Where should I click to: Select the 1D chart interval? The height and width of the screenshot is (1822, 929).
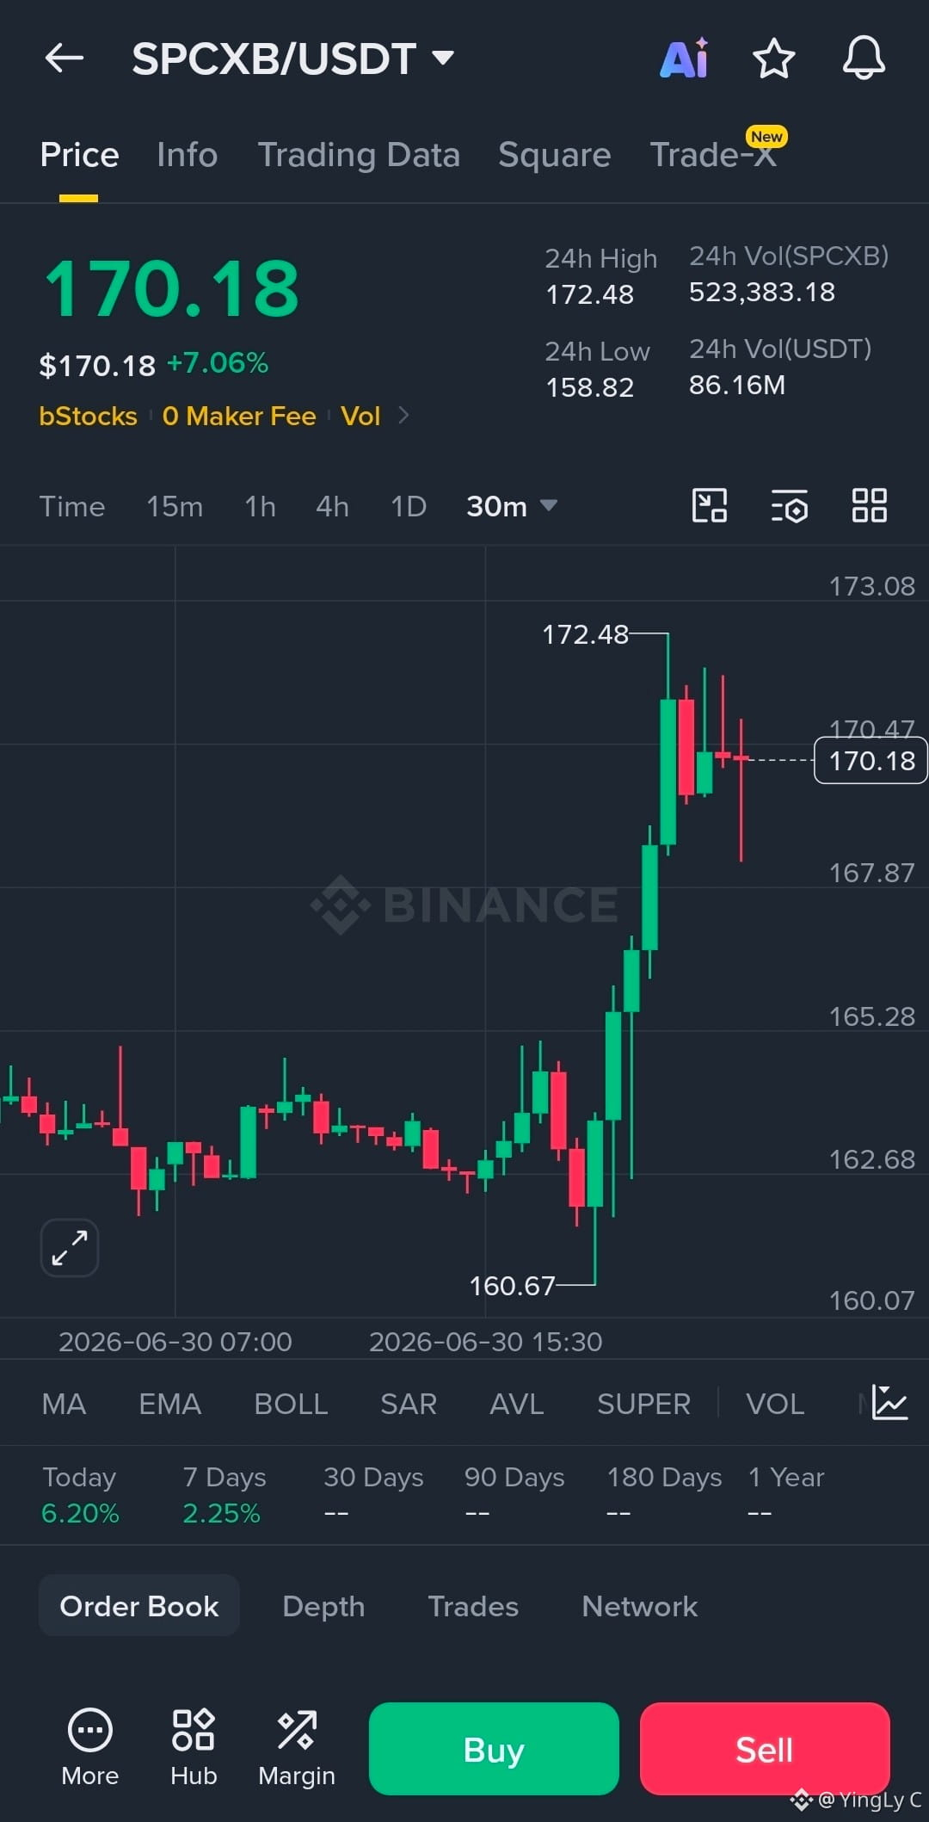tap(409, 506)
